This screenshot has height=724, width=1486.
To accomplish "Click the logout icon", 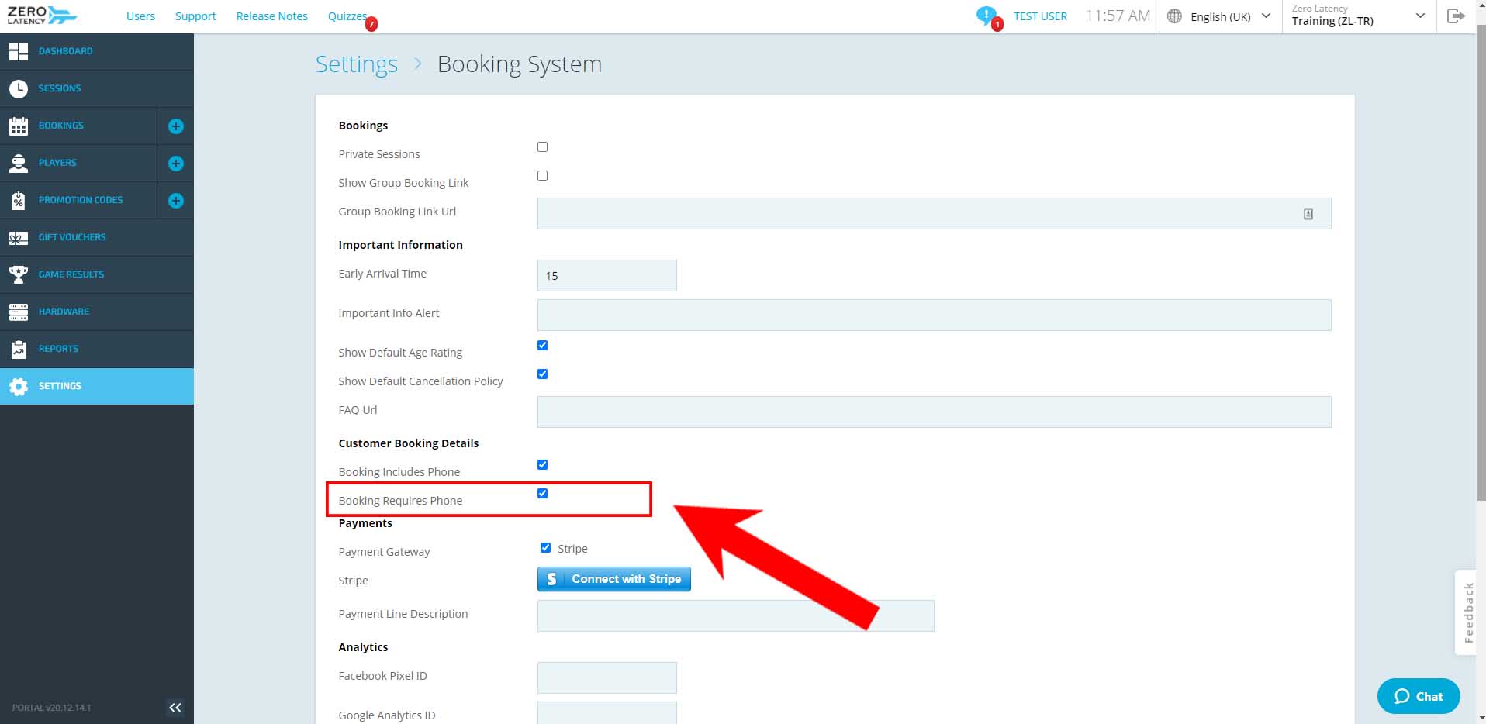I will point(1456,16).
